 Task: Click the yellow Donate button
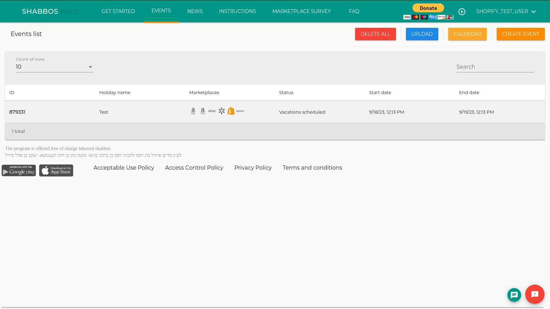click(x=428, y=8)
